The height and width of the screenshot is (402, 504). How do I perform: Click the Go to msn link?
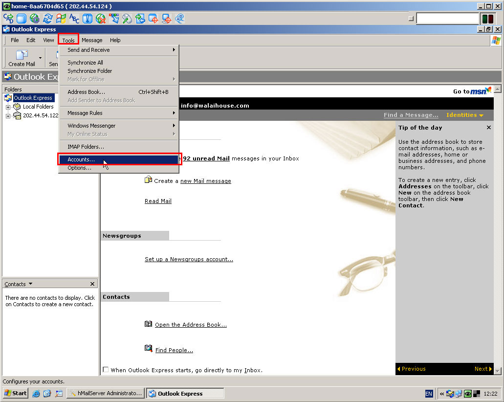point(472,91)
